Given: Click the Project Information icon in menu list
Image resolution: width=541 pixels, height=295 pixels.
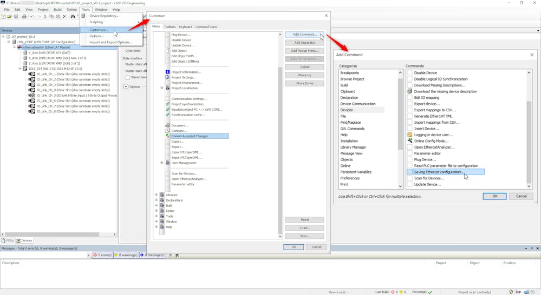Looking at the screenshot, I should 167,72.
